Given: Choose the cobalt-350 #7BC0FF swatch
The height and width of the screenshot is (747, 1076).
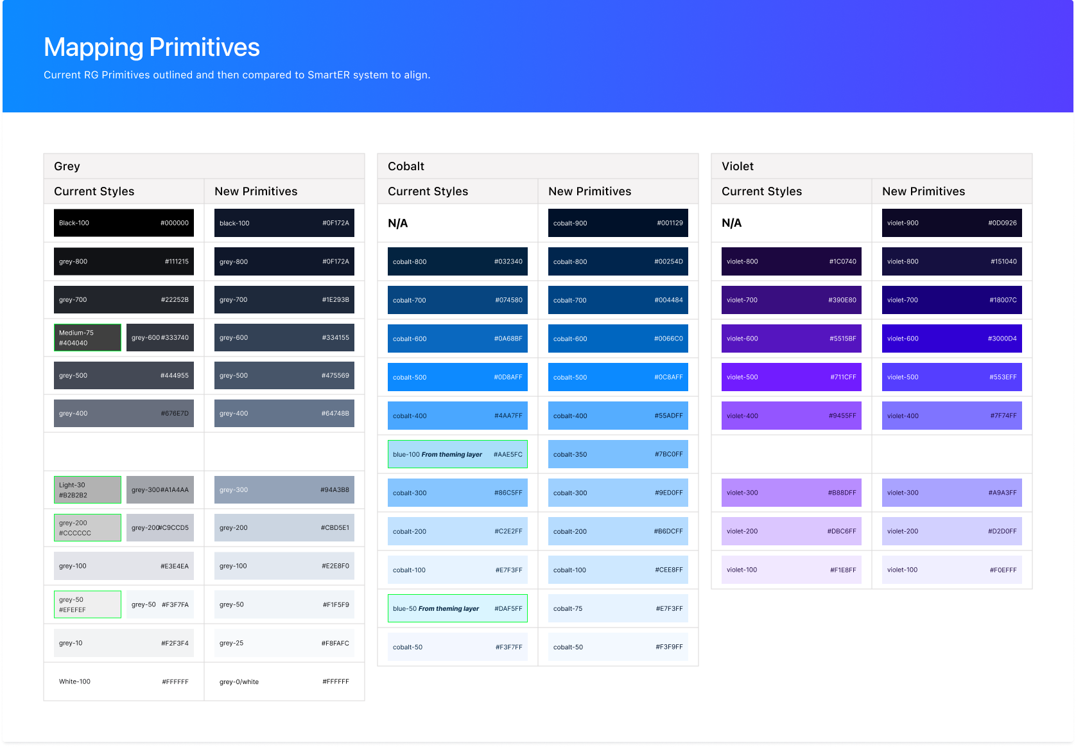Looking at the screenshot, I should pyautogui.click(x=618, y=454).
